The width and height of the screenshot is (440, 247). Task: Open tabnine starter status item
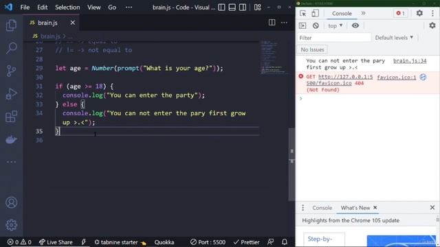[x=120, y=242]
